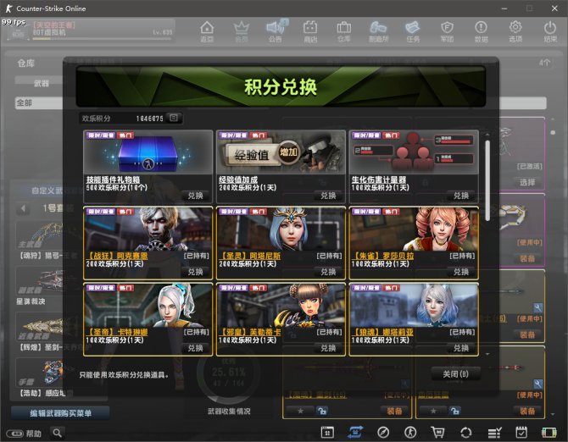Open the 经验值 增加 banner thumbnail
Image resolution: width=568 pixels, height=442 pixels.
[x=281, y=152]
